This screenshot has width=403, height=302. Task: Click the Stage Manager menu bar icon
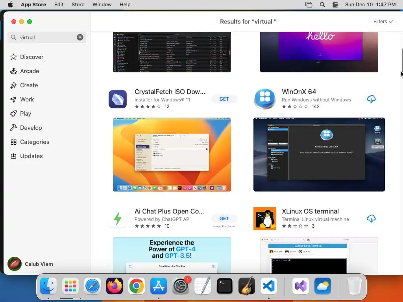click(309, 5)
